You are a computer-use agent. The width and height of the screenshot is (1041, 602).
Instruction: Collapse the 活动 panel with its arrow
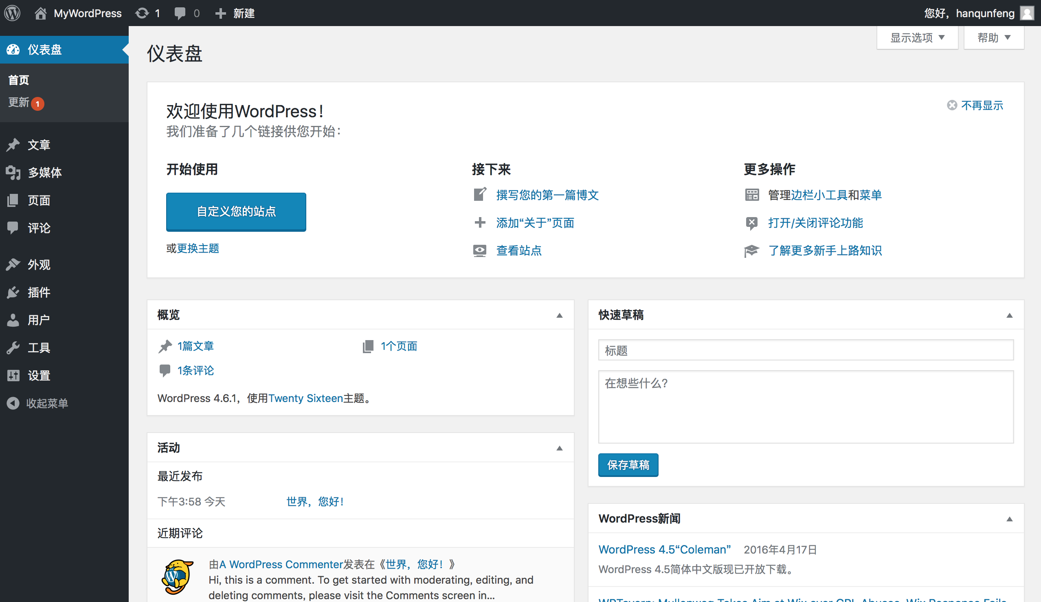(559, 448)
